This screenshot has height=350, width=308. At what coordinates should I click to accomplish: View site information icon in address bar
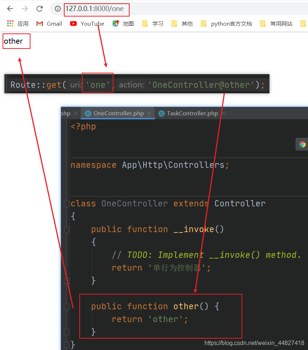pos(58,9)
